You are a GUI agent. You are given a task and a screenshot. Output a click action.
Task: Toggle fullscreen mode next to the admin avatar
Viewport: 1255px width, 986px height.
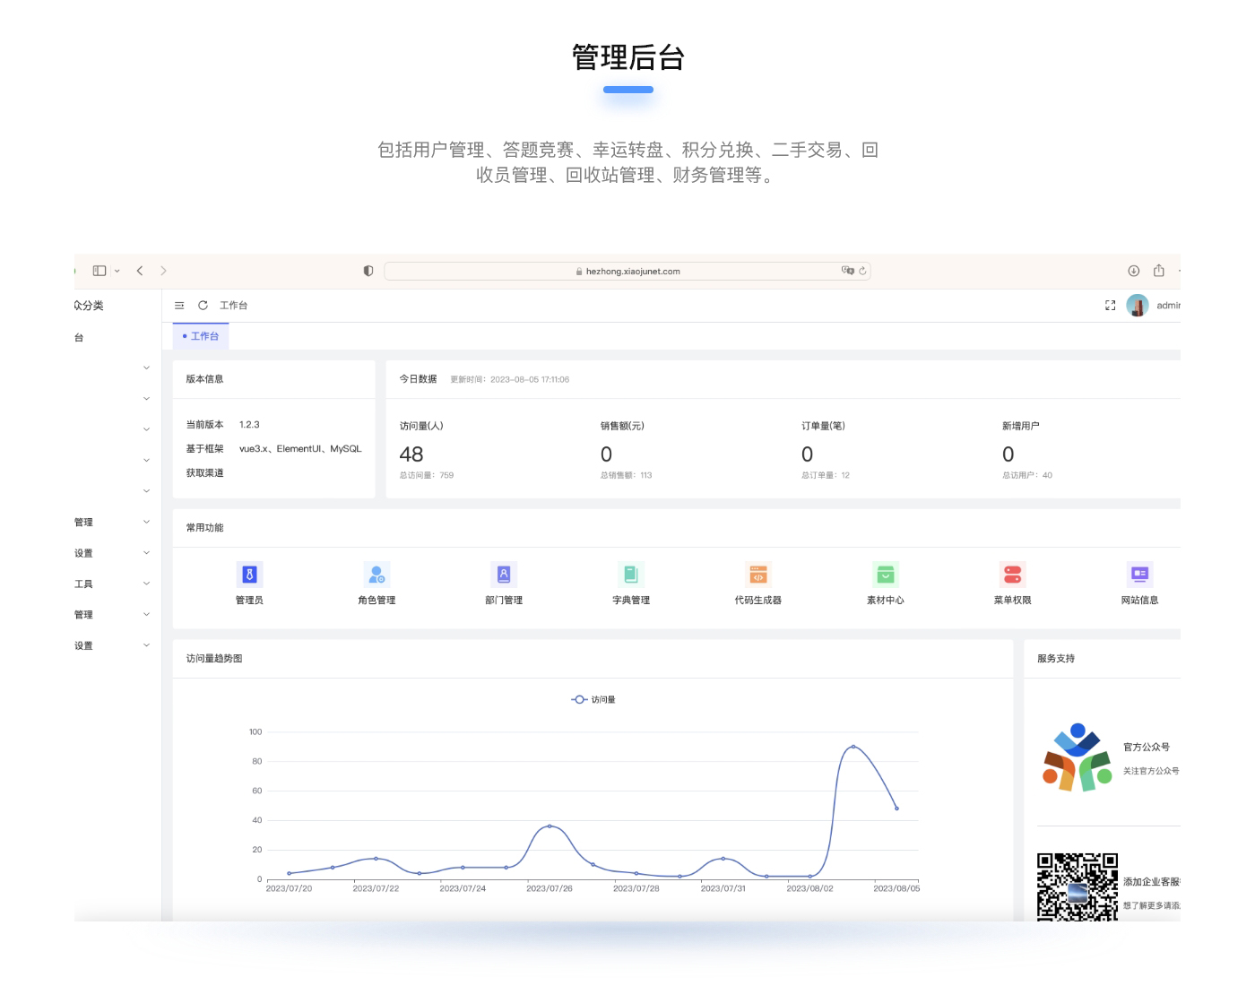click(1110, 306)
